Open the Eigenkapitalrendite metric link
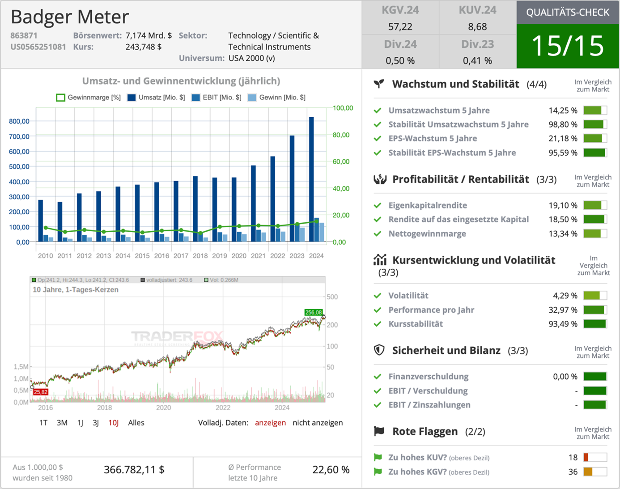 point(428,205)
